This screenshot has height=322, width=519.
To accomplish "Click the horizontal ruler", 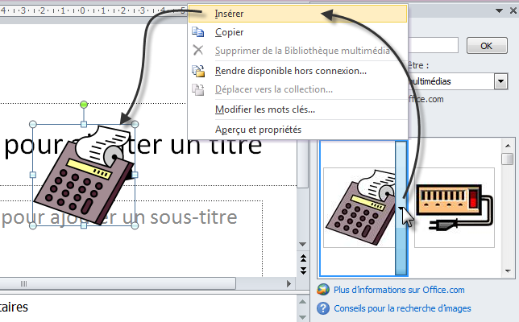I will tap(93, 10).
